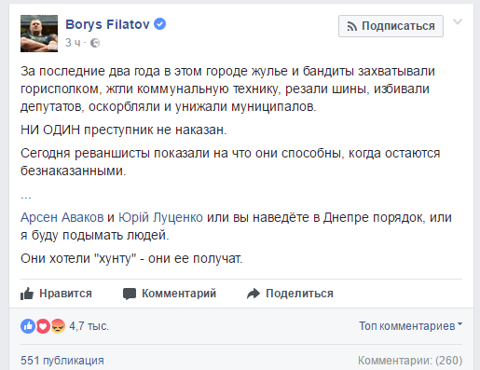Click the speech bubble Комментарий icon
The image size is (480, 370).
[130, 294]
